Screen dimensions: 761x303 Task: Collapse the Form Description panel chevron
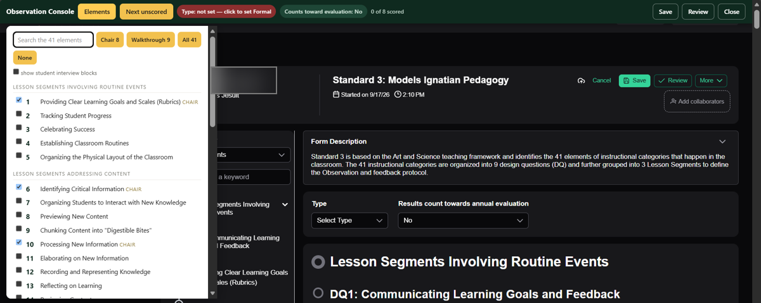[722, 142]
